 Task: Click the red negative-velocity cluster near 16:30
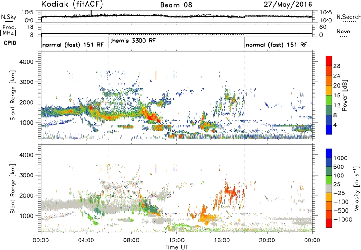(231, 191)
